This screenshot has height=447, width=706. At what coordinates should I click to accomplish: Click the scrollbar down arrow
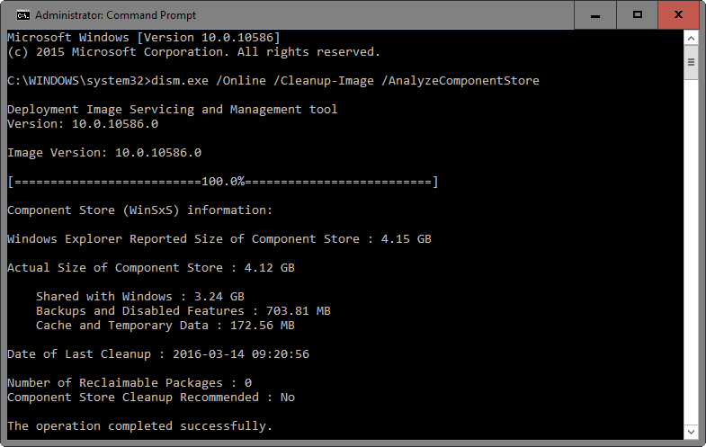[691, 429]
